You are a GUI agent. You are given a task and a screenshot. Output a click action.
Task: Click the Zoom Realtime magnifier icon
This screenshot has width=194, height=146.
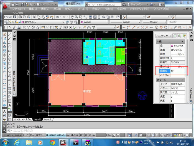pos(76,17)
